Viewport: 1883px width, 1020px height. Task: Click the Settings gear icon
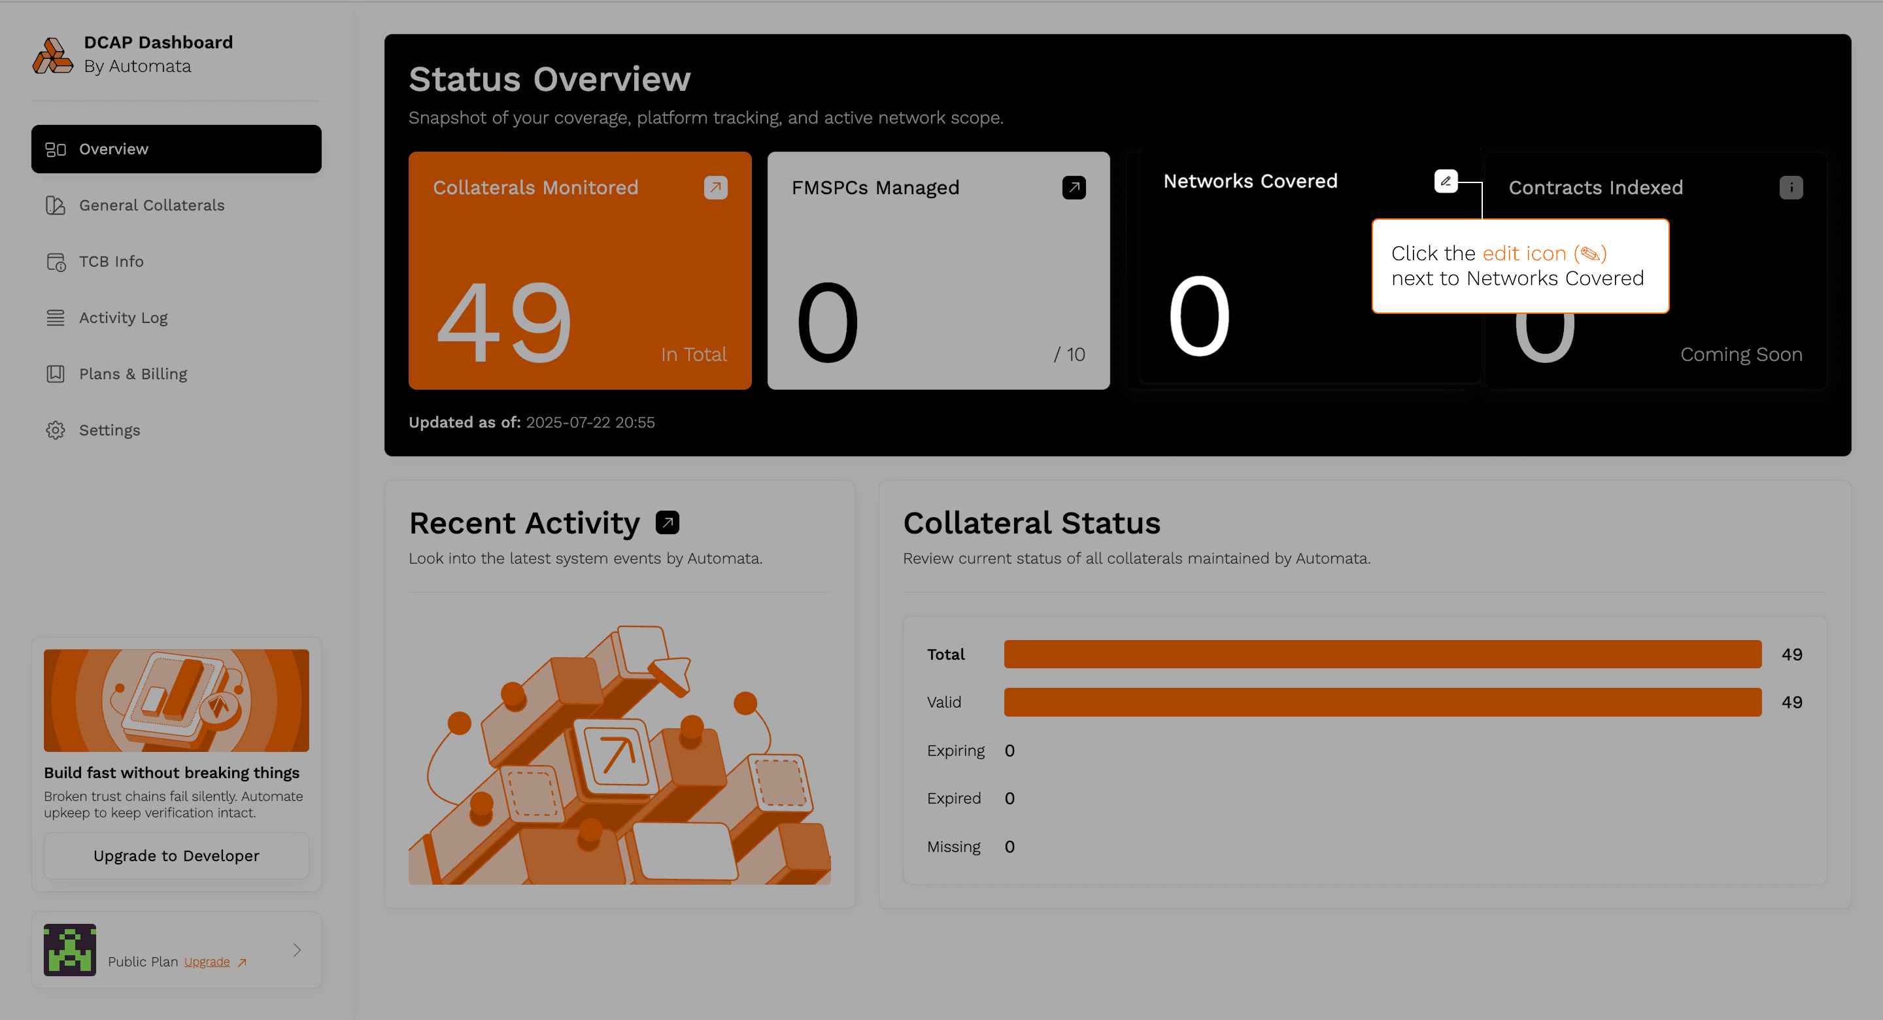(x=56, y=430)
